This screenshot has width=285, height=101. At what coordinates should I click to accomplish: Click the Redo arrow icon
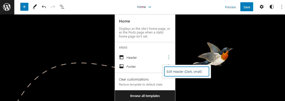click(x=53, y=7)
